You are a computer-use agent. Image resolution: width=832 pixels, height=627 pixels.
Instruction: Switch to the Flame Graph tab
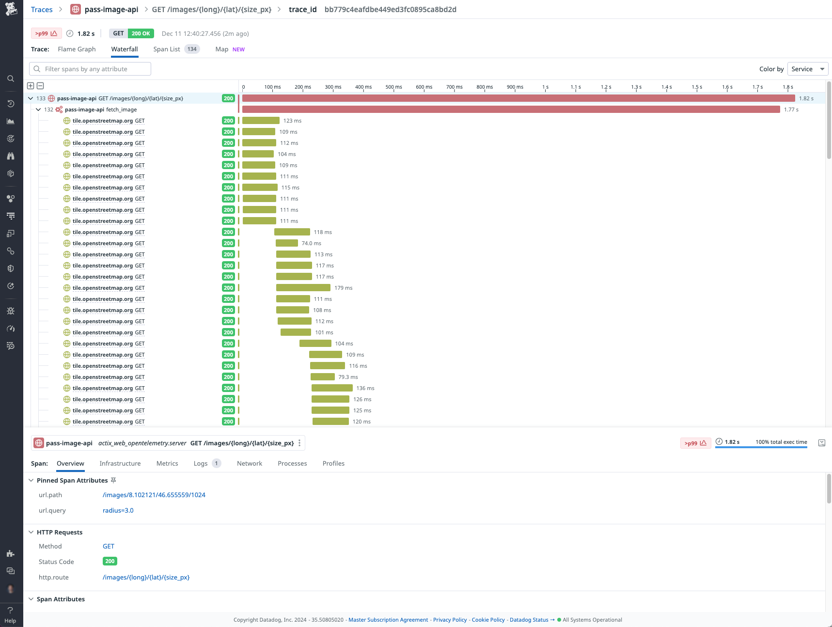(x=76, y=49)
